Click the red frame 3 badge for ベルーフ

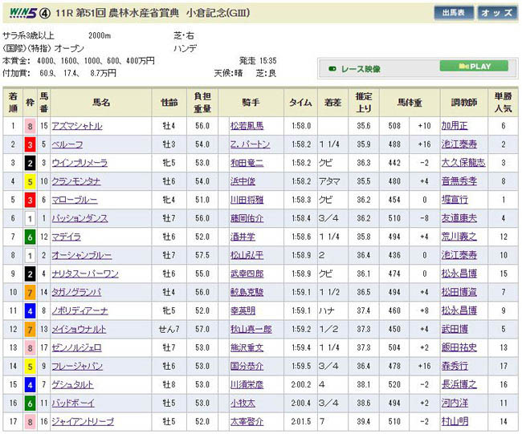tap(31, 144)
